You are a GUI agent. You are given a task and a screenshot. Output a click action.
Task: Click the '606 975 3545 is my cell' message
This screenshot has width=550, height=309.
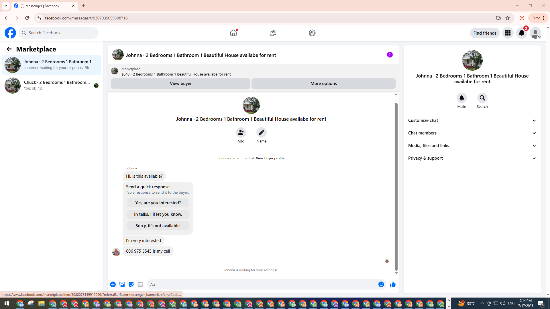tap(148, 251)
